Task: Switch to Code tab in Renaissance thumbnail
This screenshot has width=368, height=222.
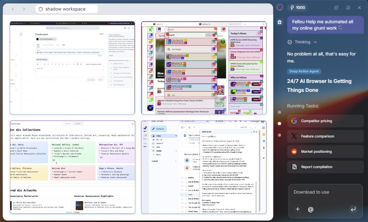Action: coord(78,123)
